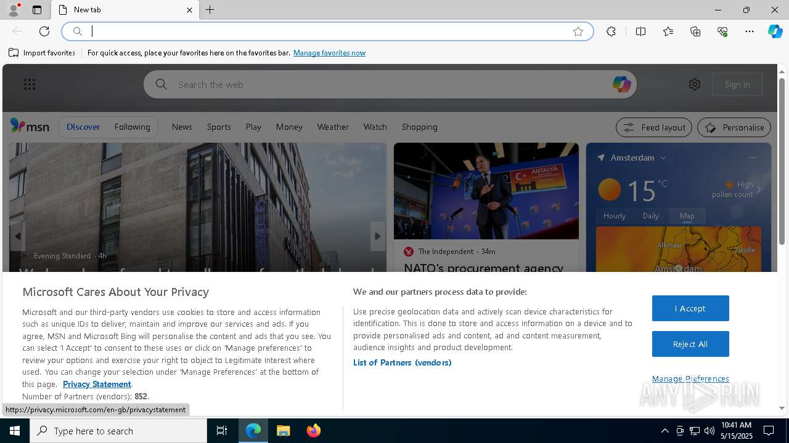Click Reject All cookies button
The height and width of the screenshot is (443, 789).
click(690, 344)
